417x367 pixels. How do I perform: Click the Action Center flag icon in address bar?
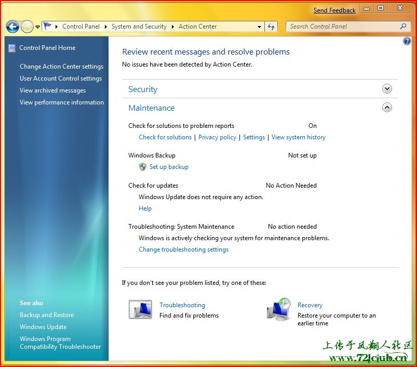point(48,26)
